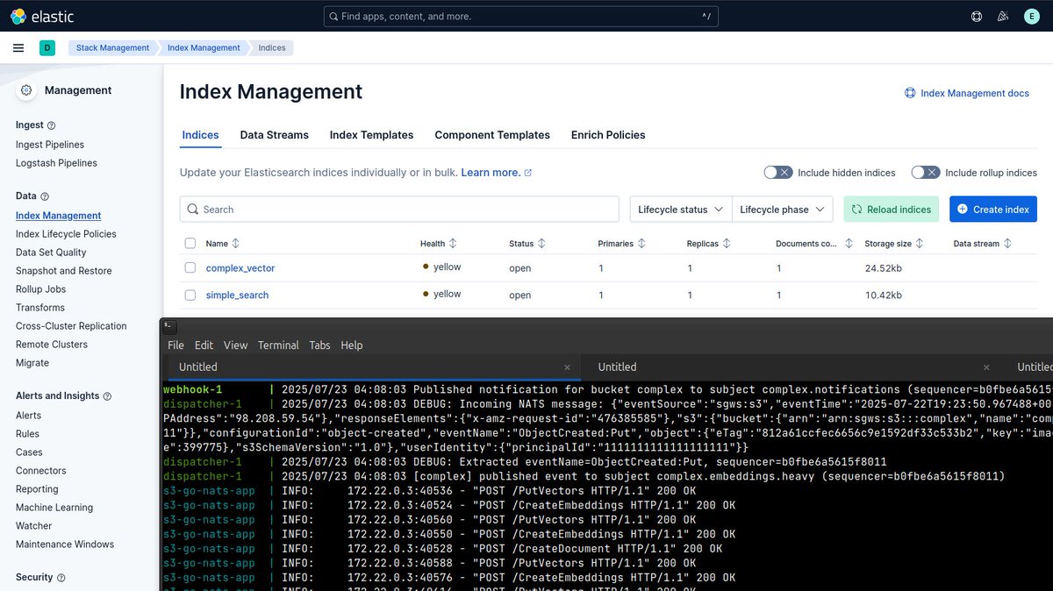The image size is (1053, 591).
Task: Click Index Management breadcrumb
Action: click(x=204, y=47)
